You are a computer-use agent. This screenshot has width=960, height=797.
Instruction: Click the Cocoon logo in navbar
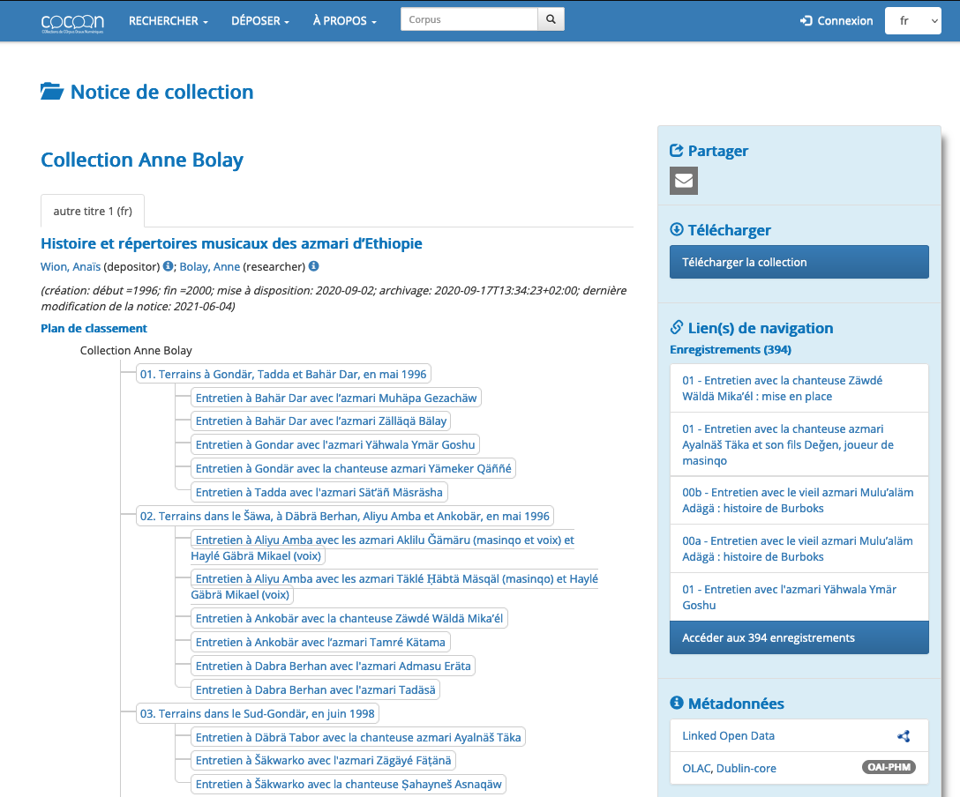point(72,21)
